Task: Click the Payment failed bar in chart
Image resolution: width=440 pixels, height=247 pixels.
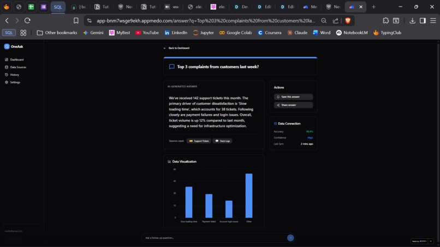Action: (209, 206)
